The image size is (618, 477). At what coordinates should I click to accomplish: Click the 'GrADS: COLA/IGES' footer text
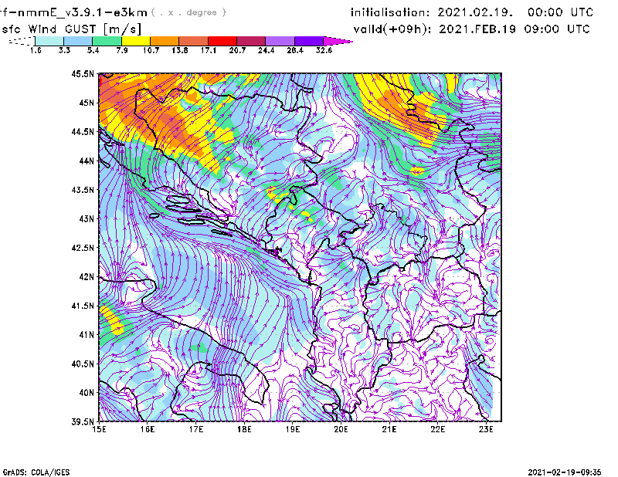(36, 472)
